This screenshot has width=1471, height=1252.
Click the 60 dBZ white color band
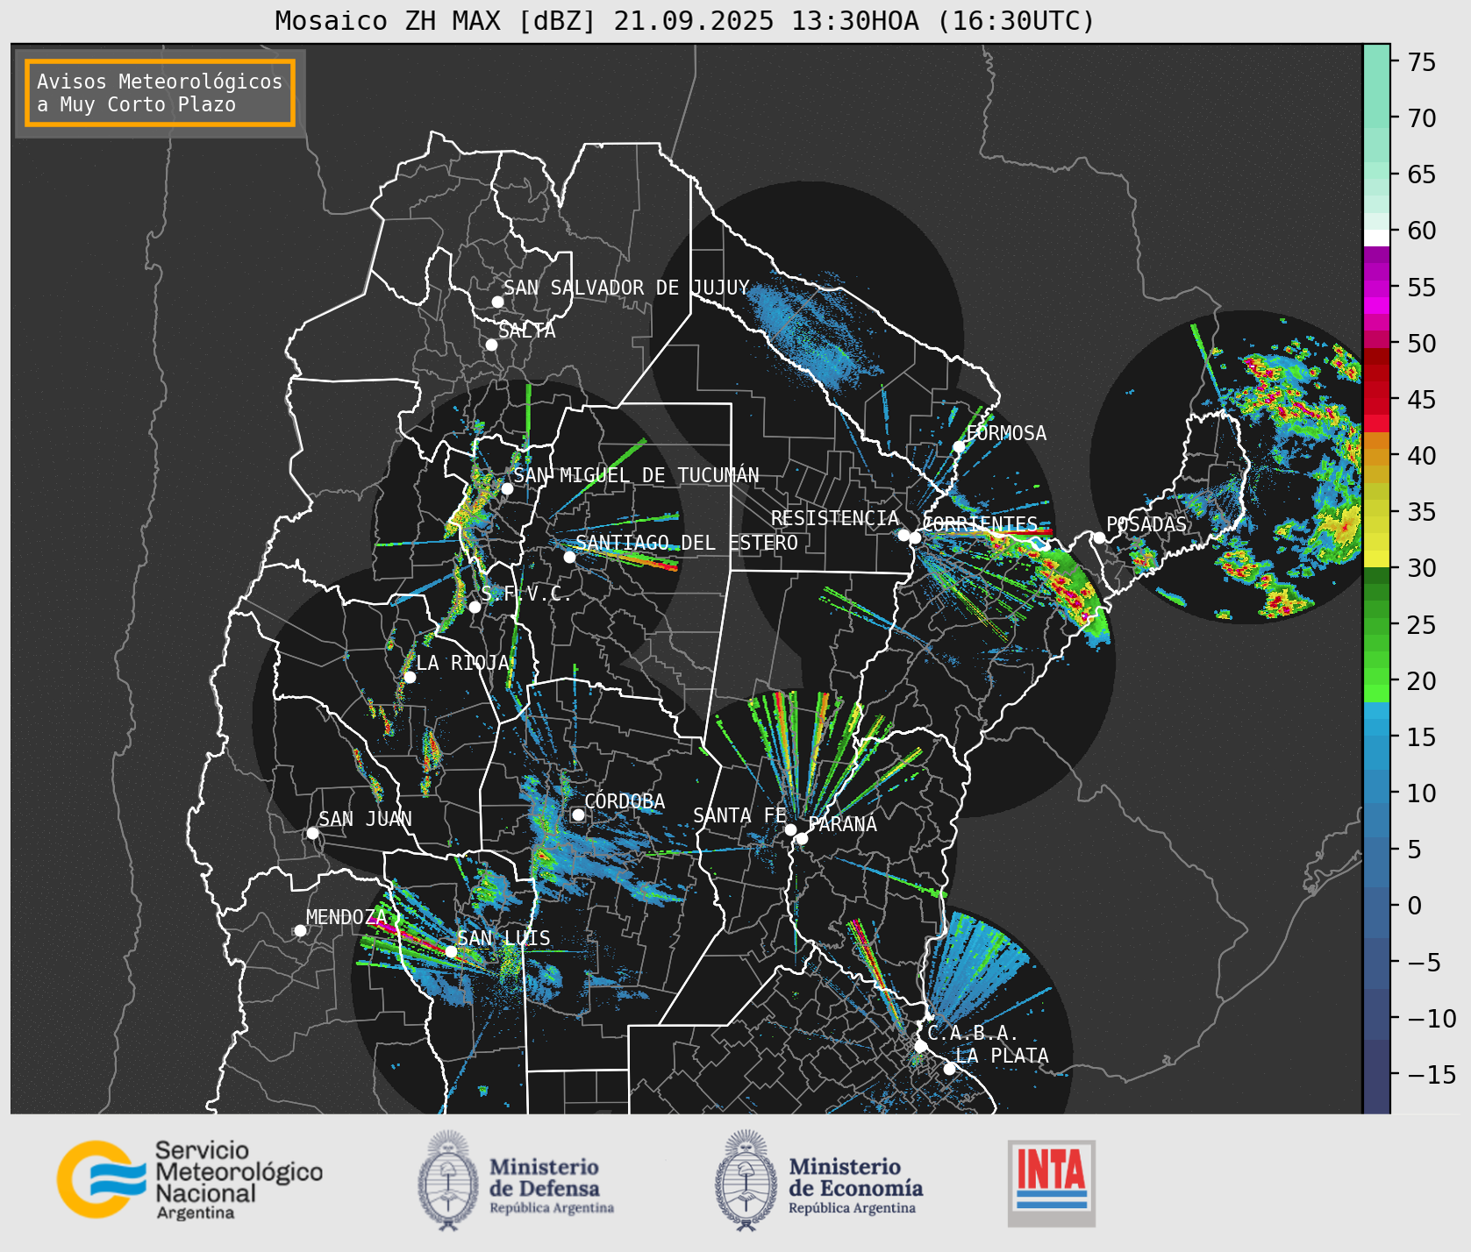(1376, 237)
